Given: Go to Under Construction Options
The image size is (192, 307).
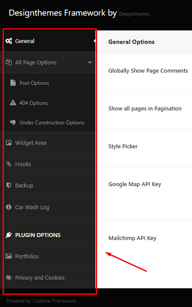Looking at the screenshot, I should coord(49,122).
